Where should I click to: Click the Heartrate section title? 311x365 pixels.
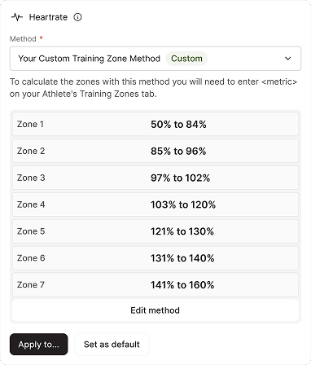pyautogui.click(x=48, y=17)
